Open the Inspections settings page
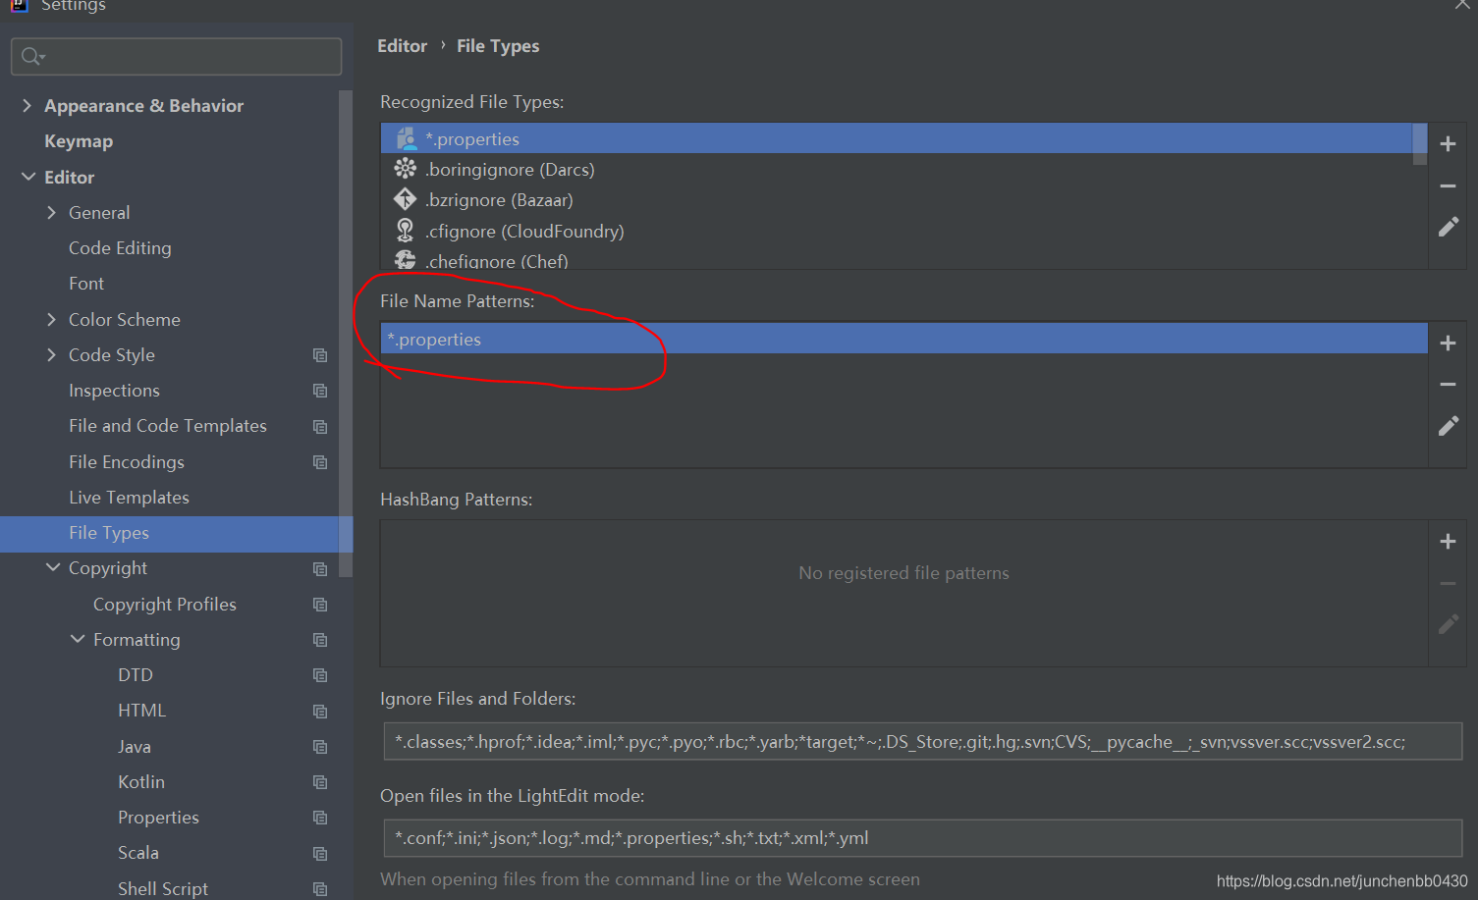 pos(114,391)
